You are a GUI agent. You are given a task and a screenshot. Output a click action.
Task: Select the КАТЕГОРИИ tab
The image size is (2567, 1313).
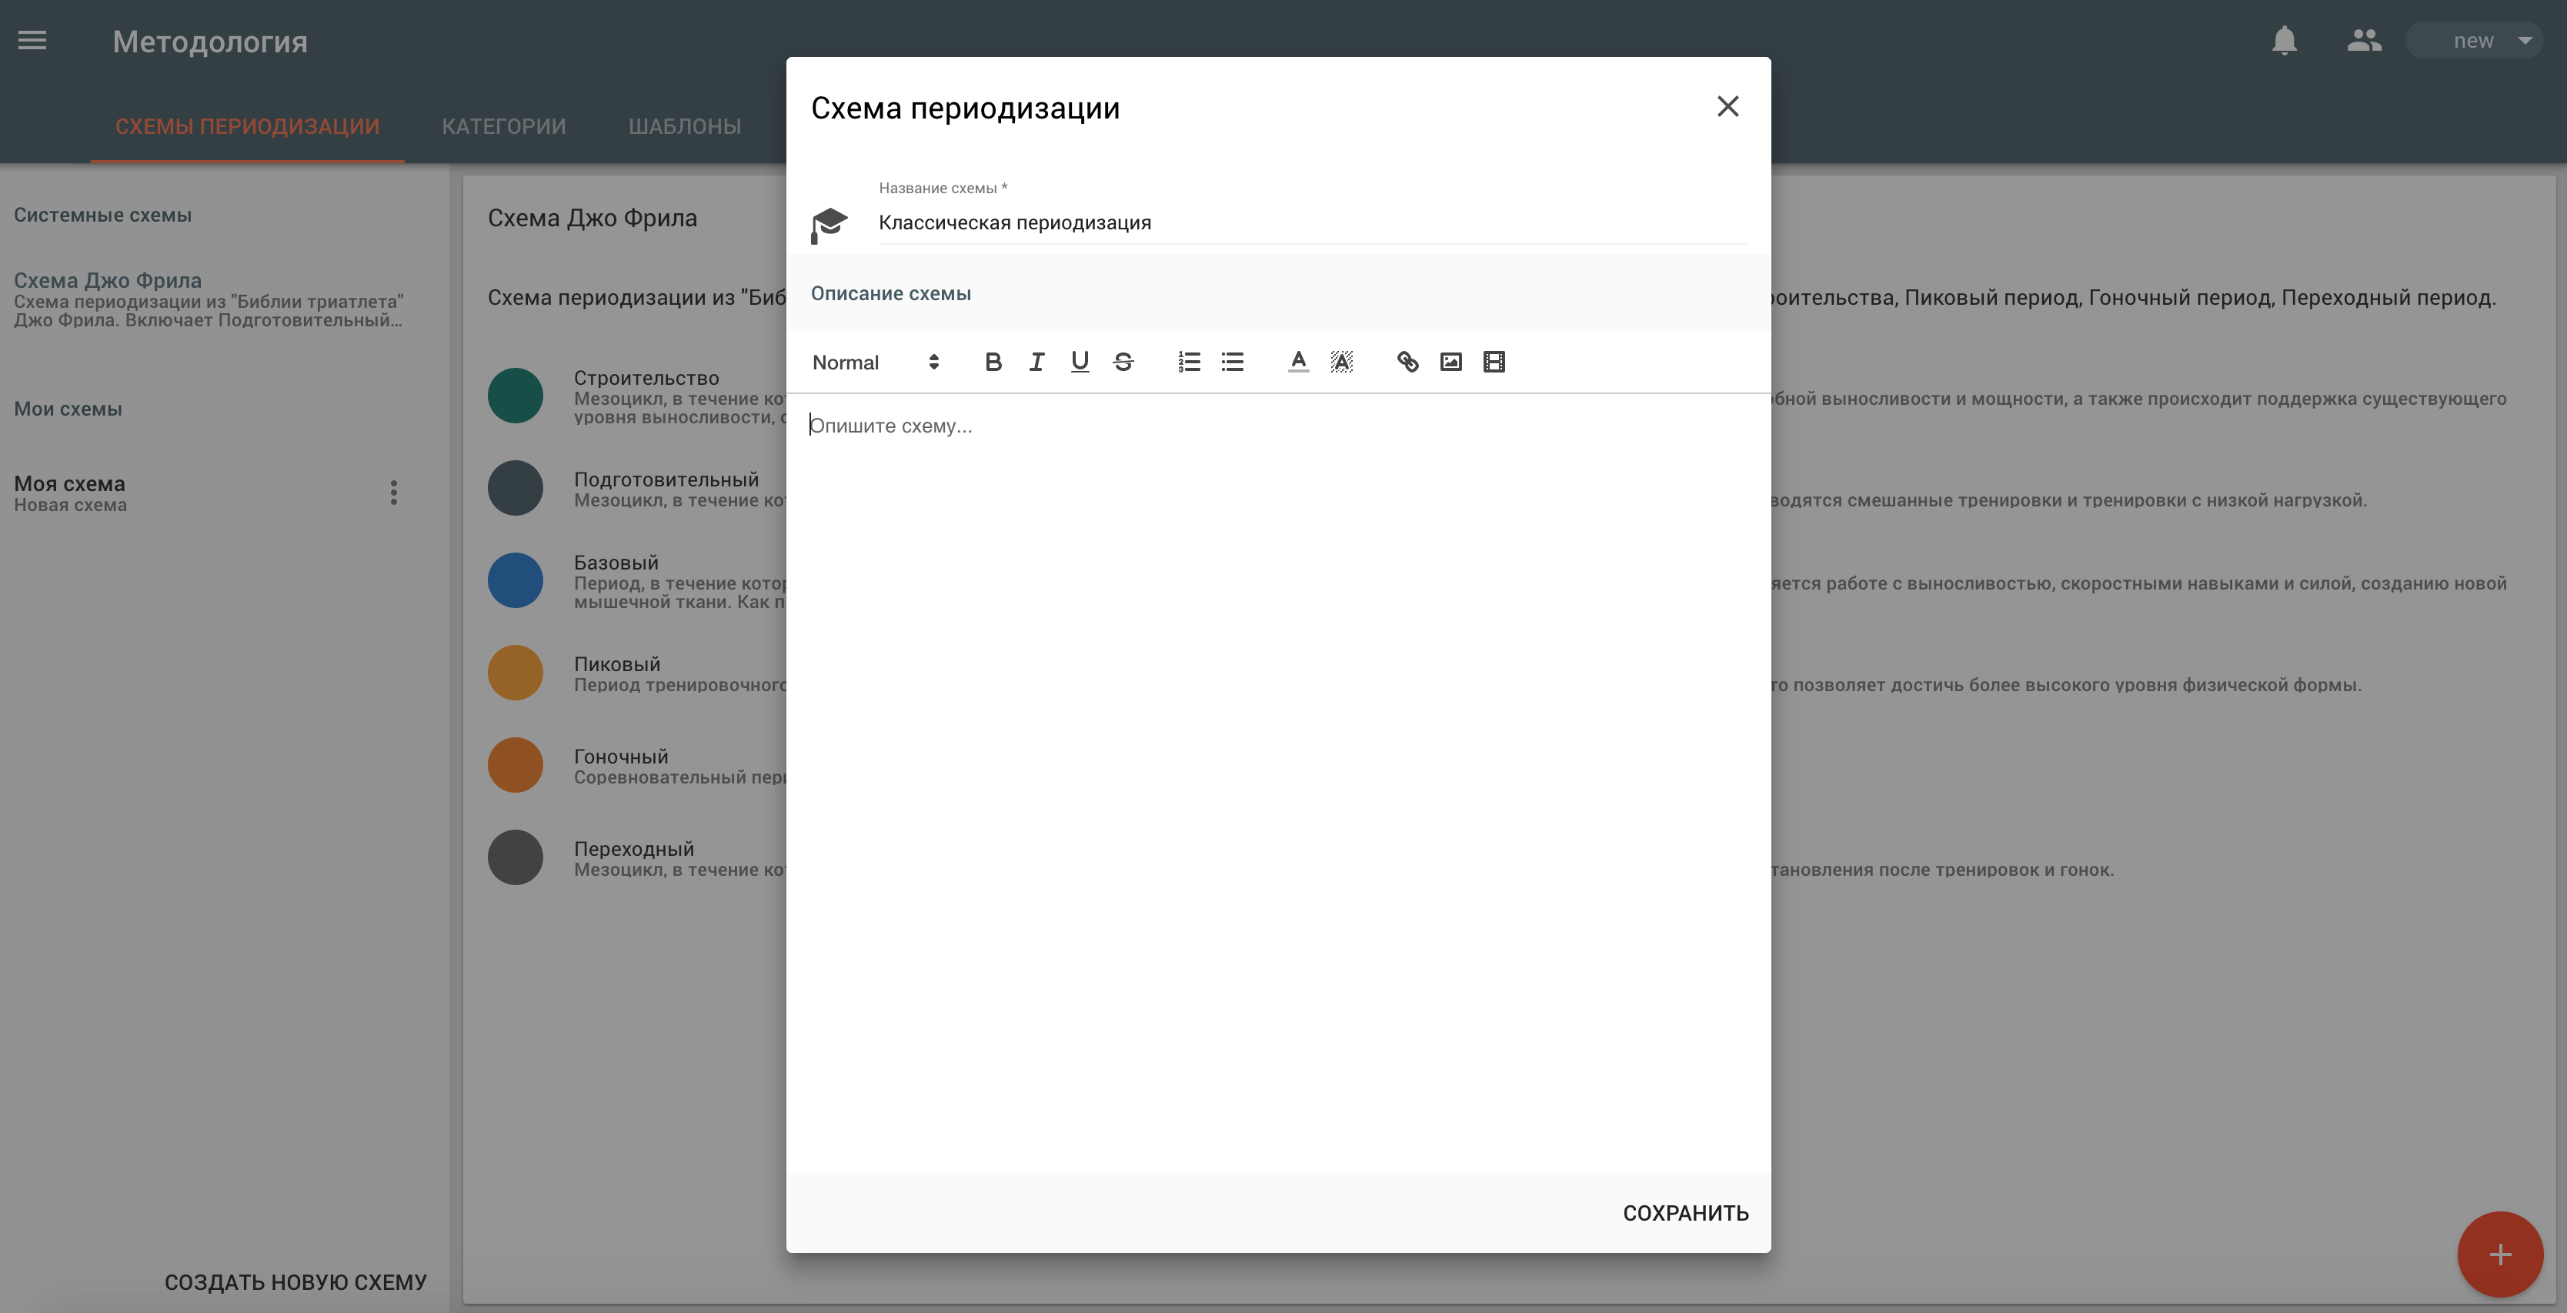502,125
